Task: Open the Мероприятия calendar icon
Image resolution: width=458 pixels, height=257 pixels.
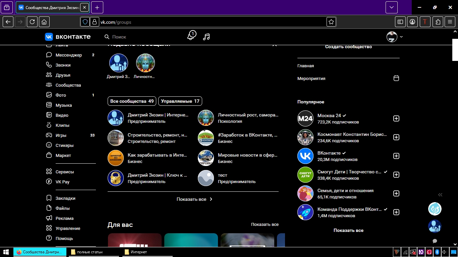Action: tap(396, 78)
